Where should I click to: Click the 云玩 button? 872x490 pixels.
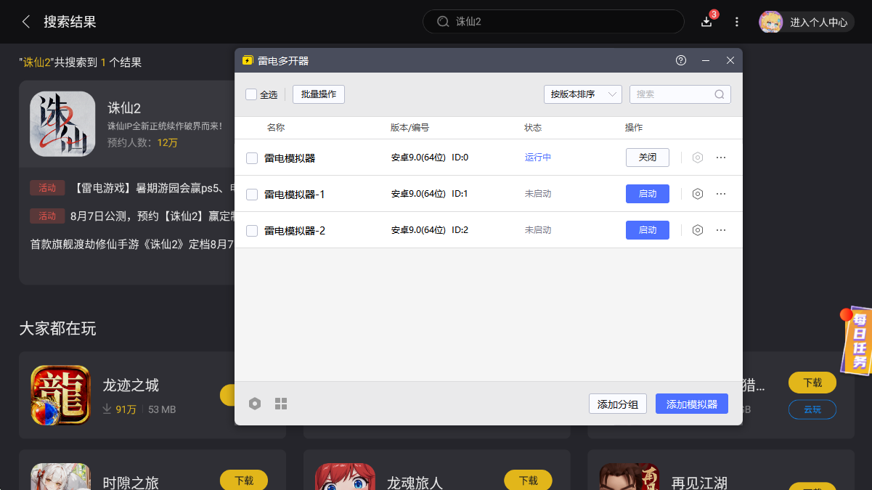point(812,409)
